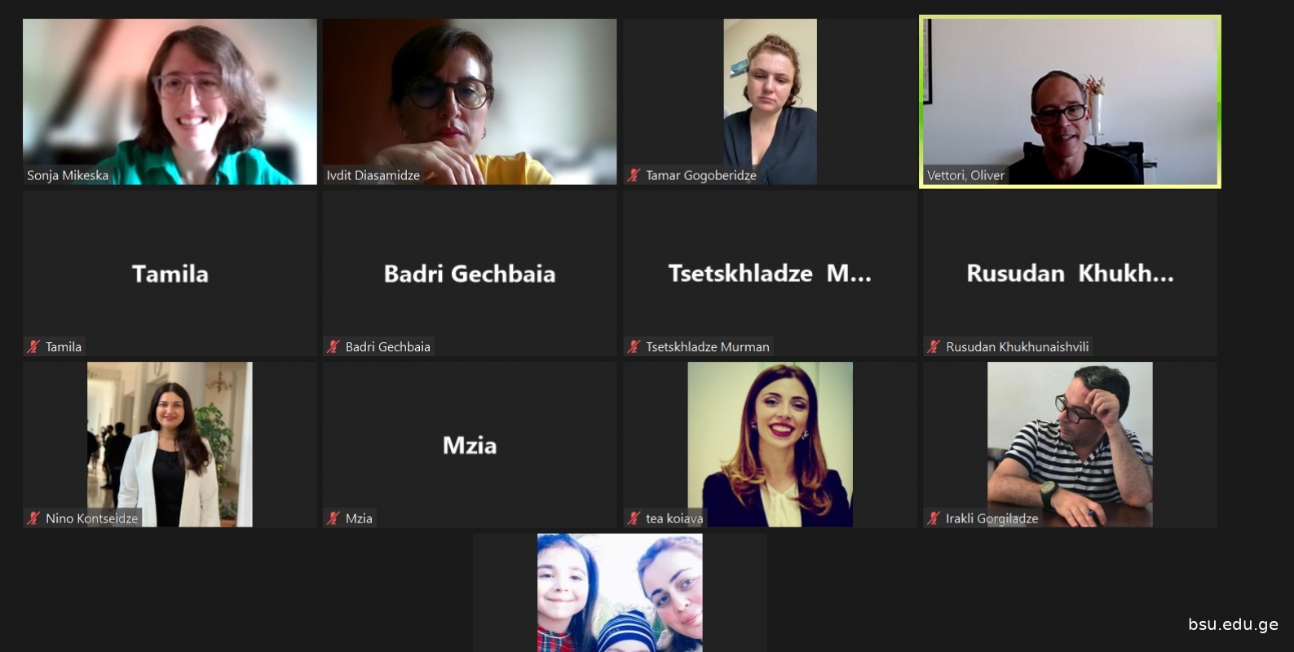The width and height of the screenshot is (1294, 652).
Task: Click the muted microphone icon next to Mzia
Action: coord(333,518)
